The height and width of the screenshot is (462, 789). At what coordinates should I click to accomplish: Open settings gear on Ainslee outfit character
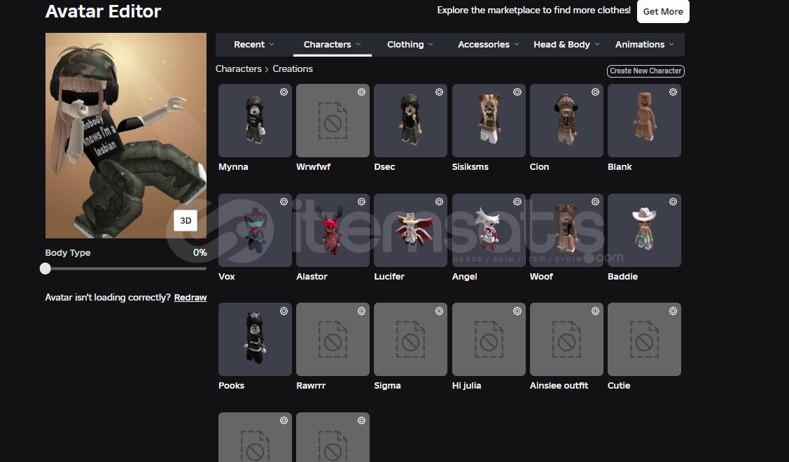click(595, 311)
